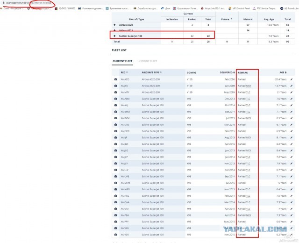Open the Roundcube bookmark
The width and height of the screenshot is (299, 243).
(290, 8)
